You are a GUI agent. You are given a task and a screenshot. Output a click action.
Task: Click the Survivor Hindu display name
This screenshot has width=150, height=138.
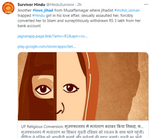coord(31,5)
